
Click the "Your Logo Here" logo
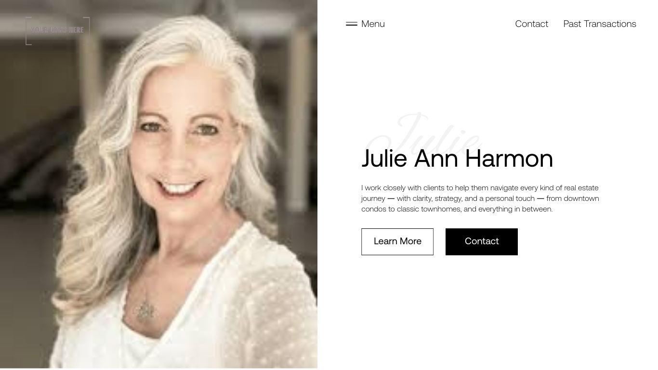pos(57,31)
